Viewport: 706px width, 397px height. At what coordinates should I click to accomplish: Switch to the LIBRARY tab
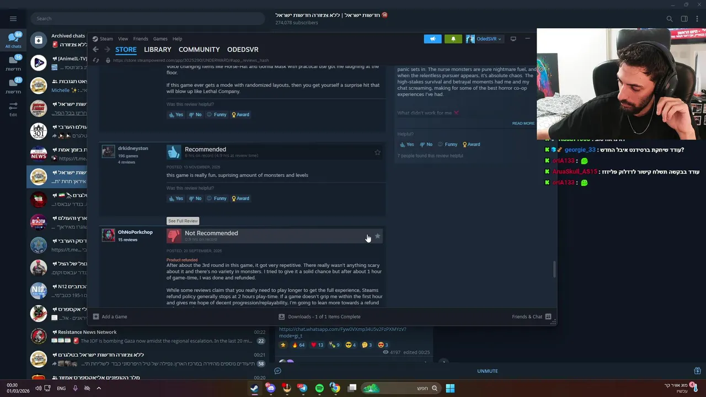click(158, 50)
